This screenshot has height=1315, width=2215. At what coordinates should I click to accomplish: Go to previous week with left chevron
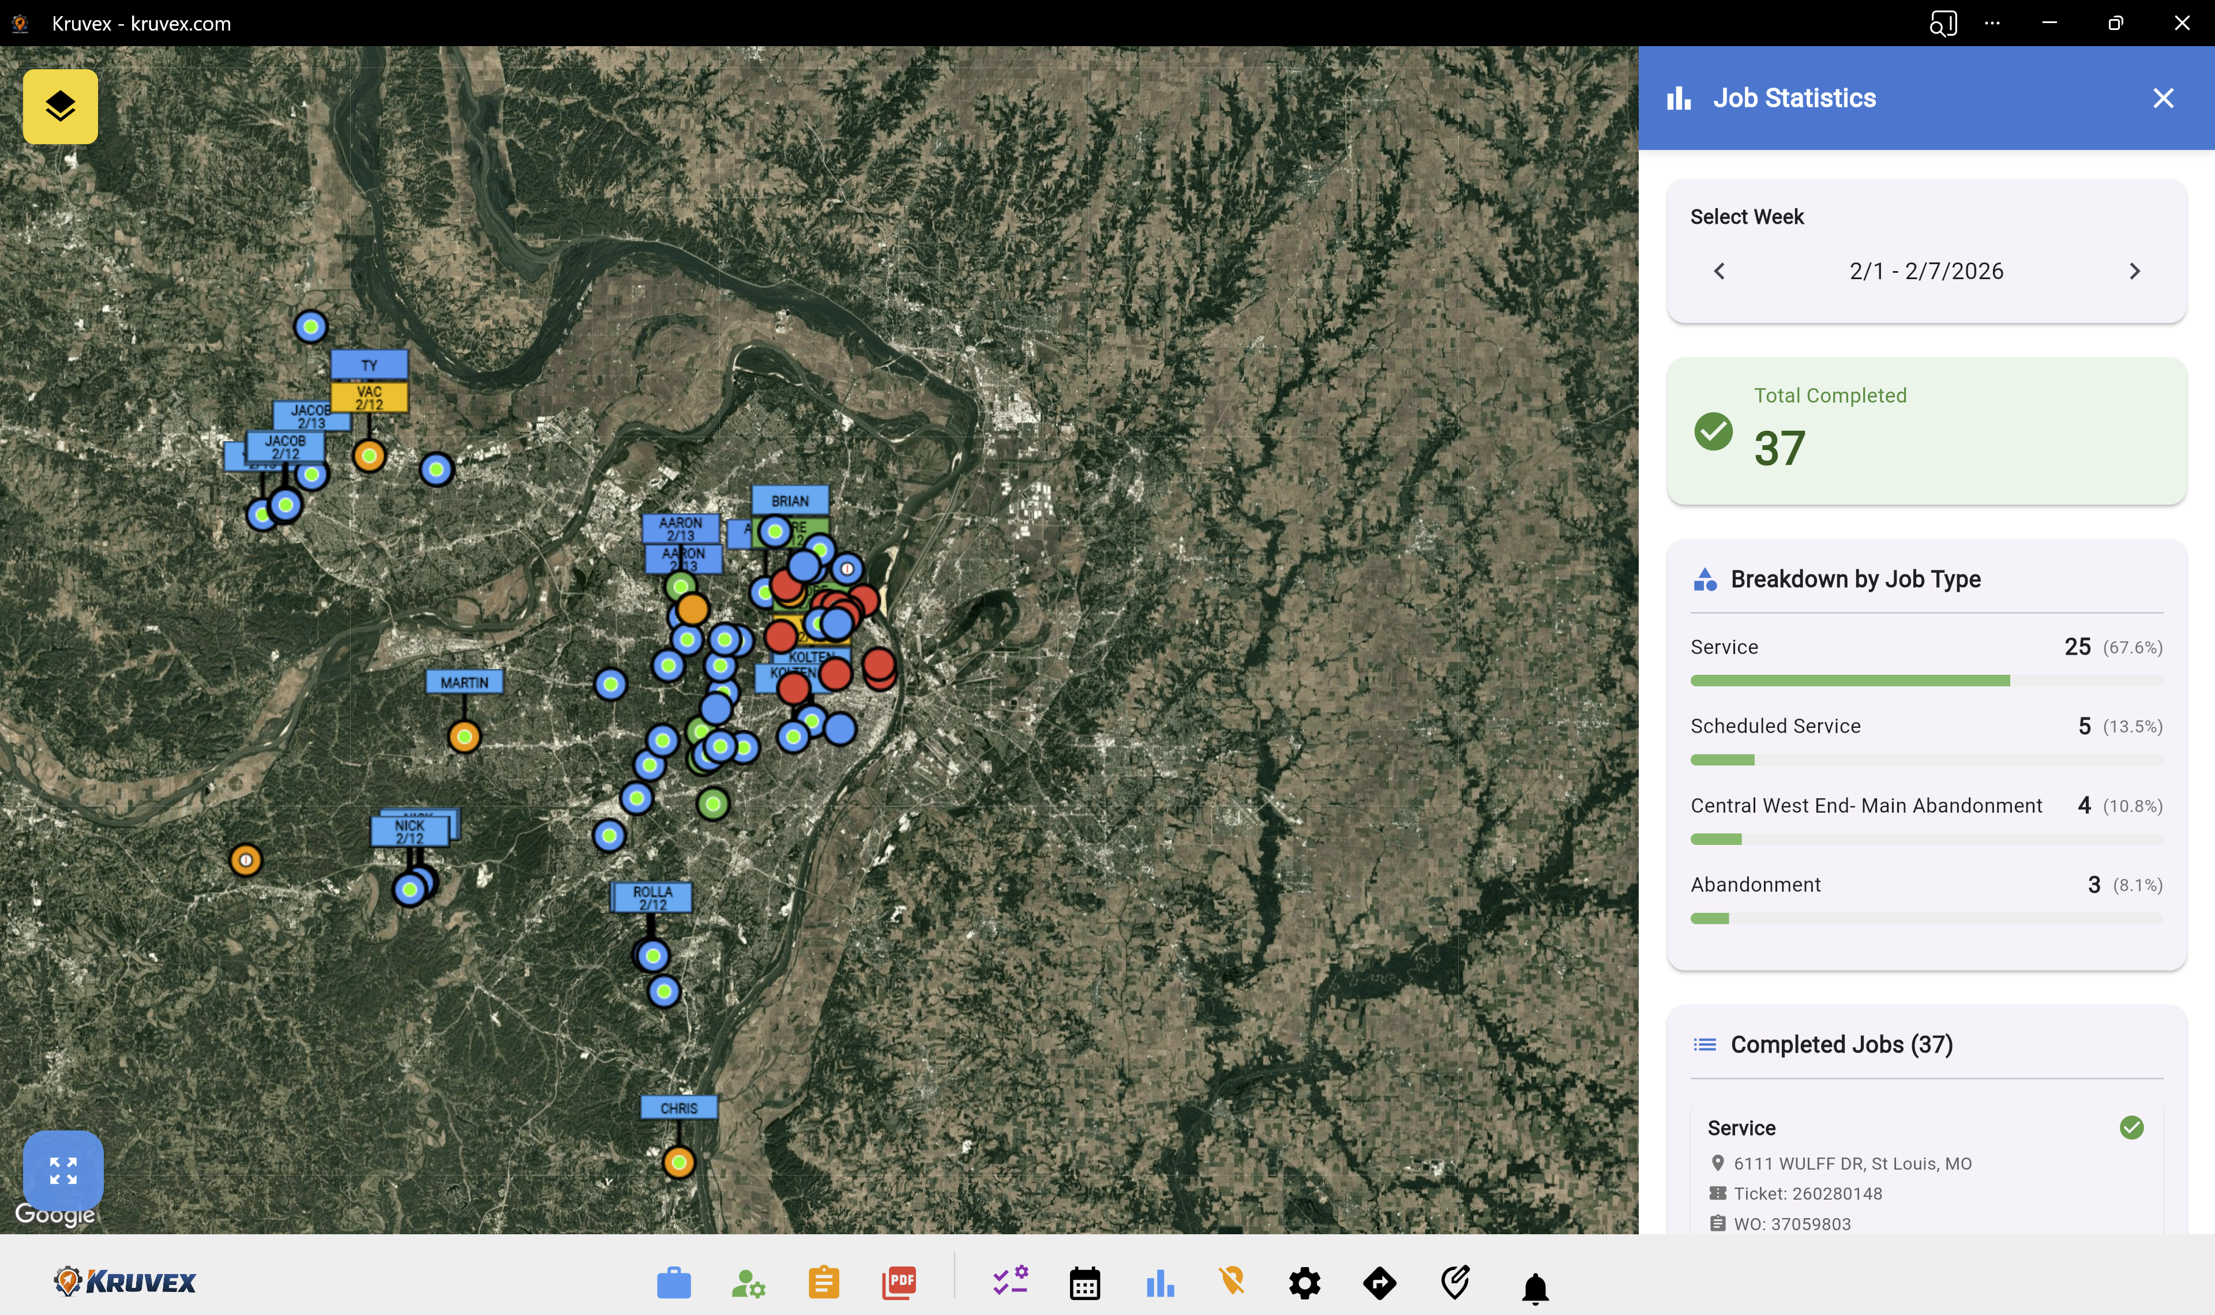[1719, 271]
